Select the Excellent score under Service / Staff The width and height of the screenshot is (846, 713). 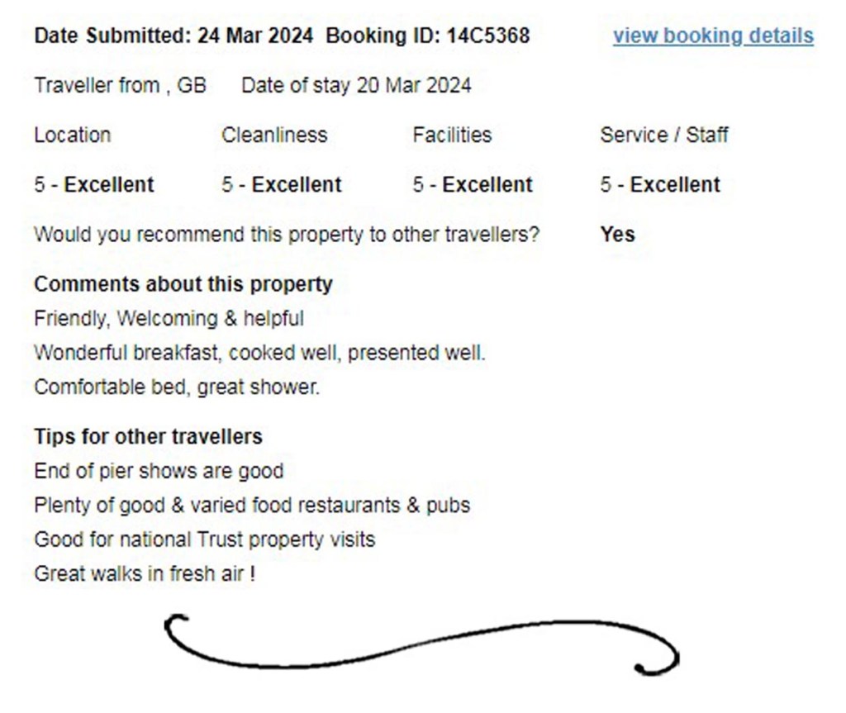pos(660,185)
